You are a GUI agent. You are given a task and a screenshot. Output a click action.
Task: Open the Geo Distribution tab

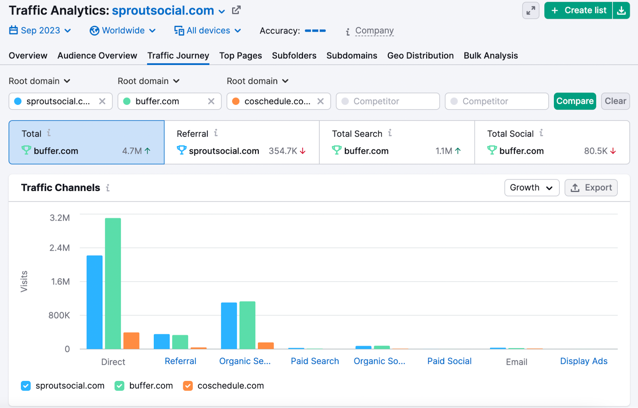420,55
